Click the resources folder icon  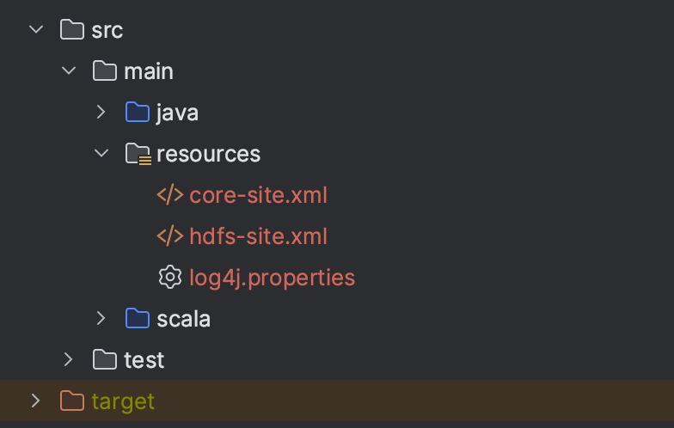pos(138,154)
